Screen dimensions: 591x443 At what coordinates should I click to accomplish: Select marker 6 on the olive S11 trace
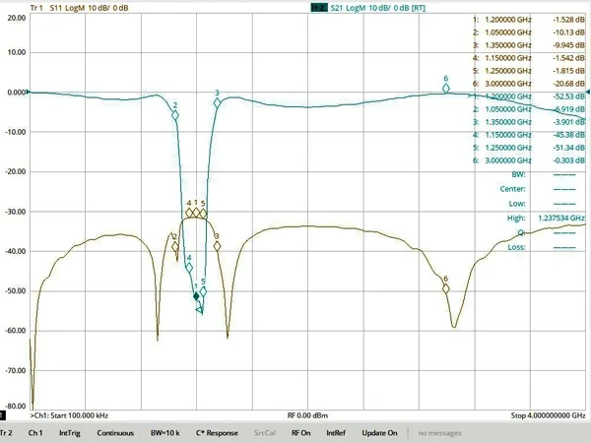[446, 288]
